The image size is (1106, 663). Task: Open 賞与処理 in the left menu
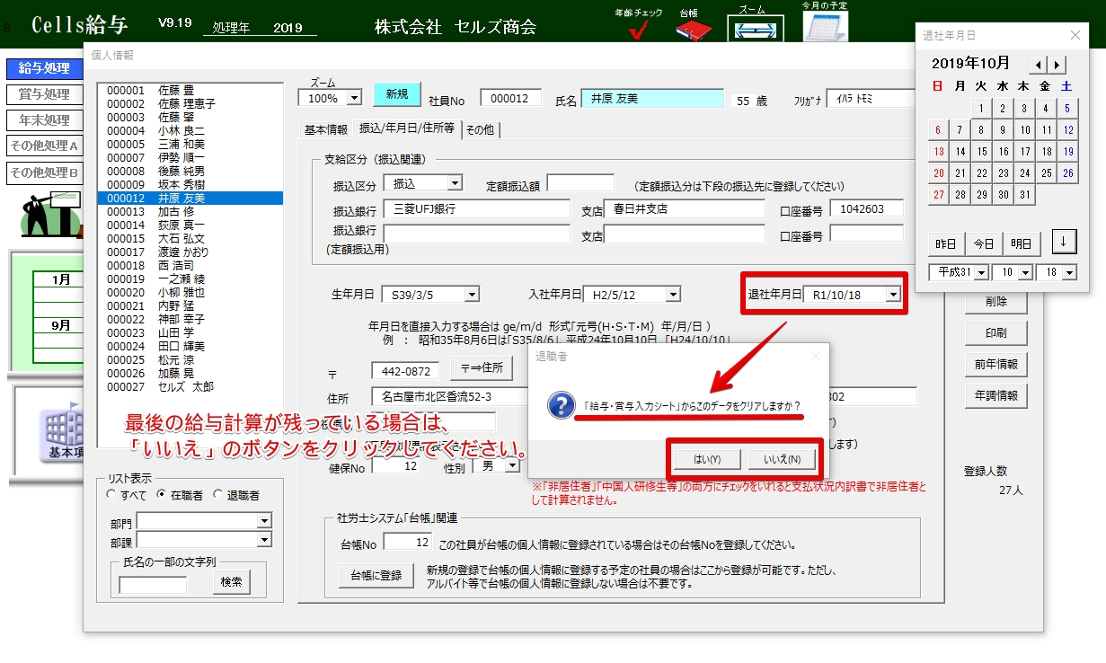pos(44,94)
